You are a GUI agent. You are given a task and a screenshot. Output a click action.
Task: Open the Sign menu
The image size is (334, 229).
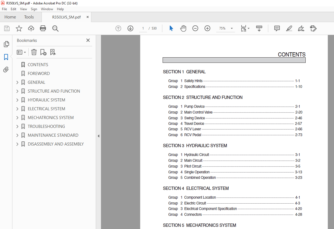pos(34,9)
